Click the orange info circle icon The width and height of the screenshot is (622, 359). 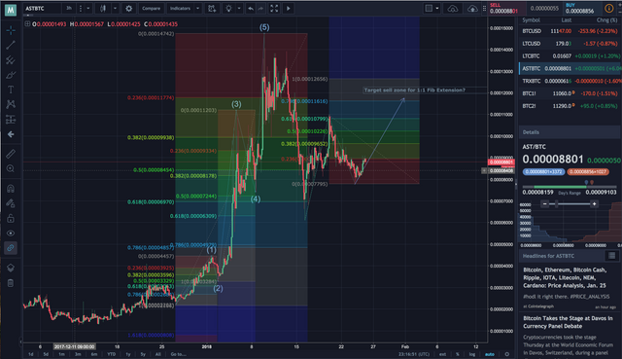609,9
